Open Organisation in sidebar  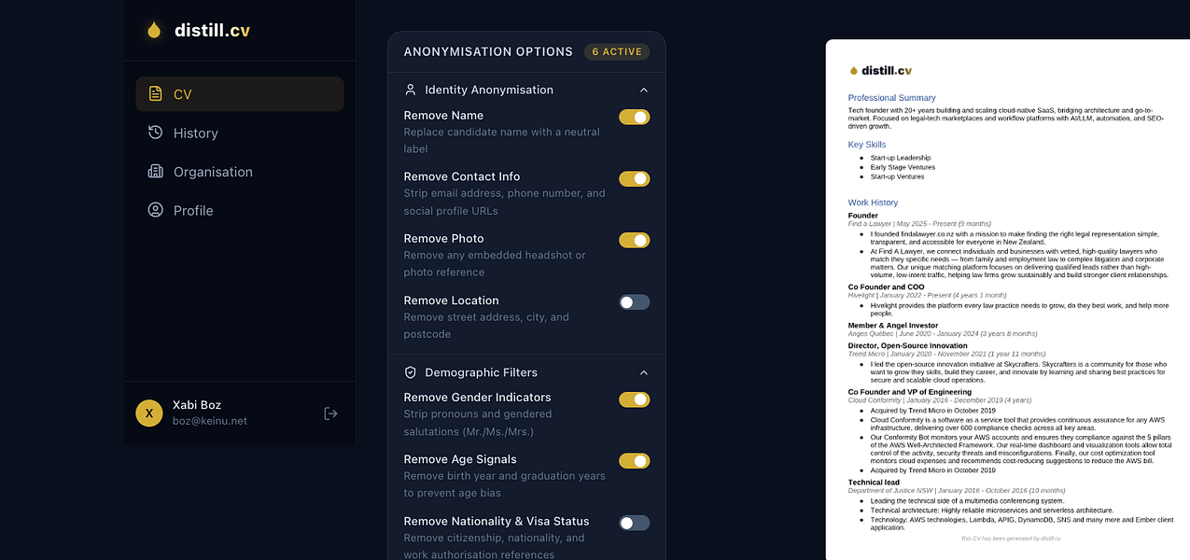[240, 172]
